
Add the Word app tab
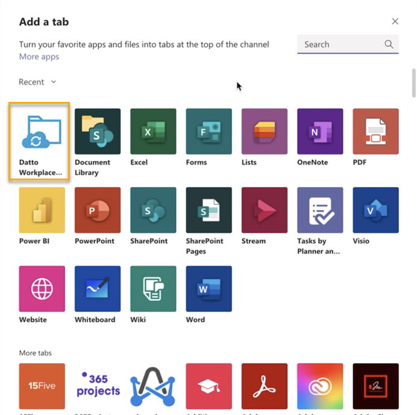[208, 289]
